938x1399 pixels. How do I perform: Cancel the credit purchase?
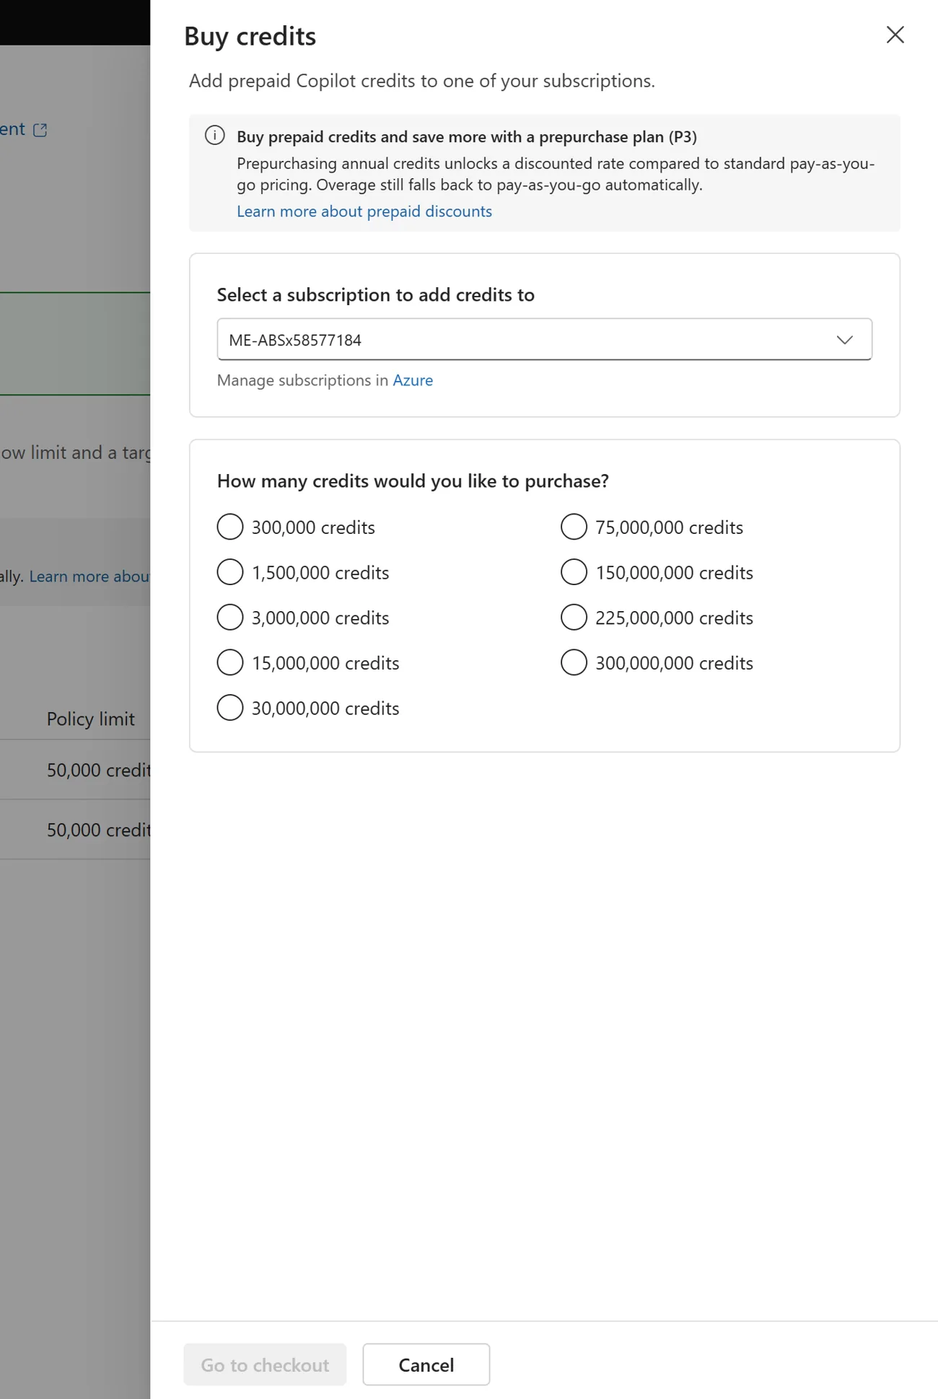click(426, 1364)
